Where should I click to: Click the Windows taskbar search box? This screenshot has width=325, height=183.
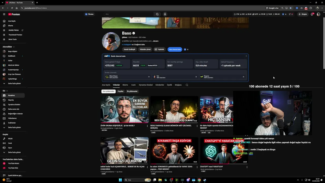point(137,180)
